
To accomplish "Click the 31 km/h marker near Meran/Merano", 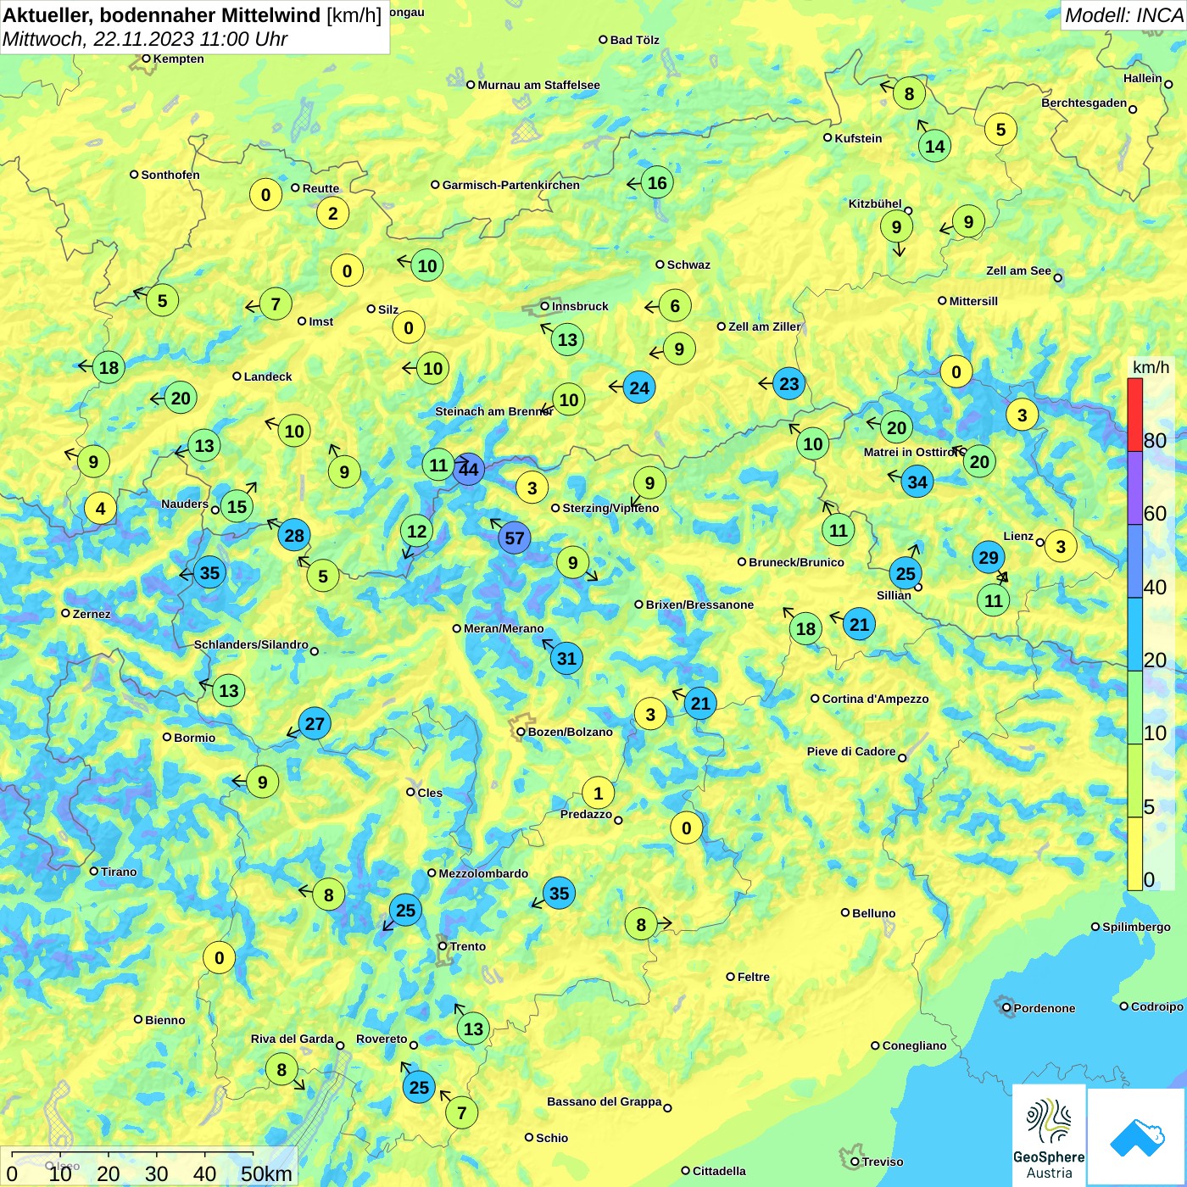I will (x=566, y=658).
